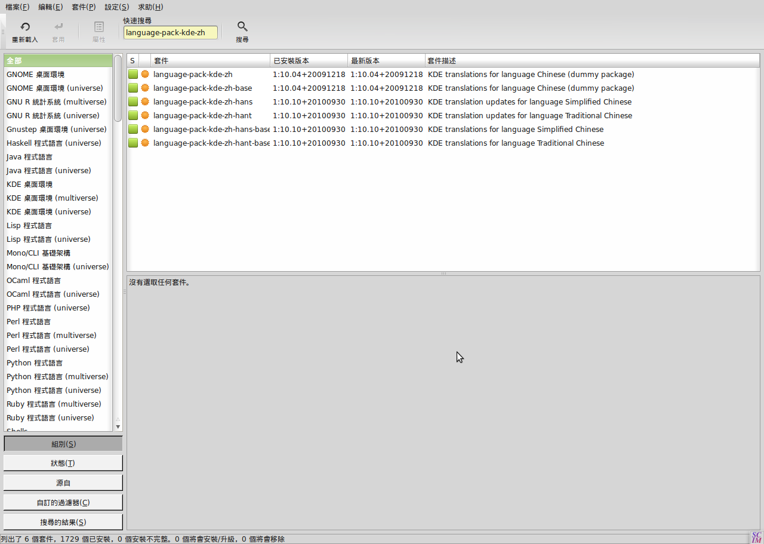Click orange support icon of language-pack-kde-zh-hans-base
Image resolution: width=764 pixels, height=544 pixels.
click(x=144, y=130)
